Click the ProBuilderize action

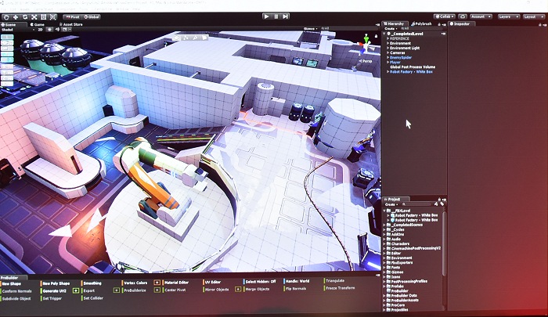pos(135,290)
